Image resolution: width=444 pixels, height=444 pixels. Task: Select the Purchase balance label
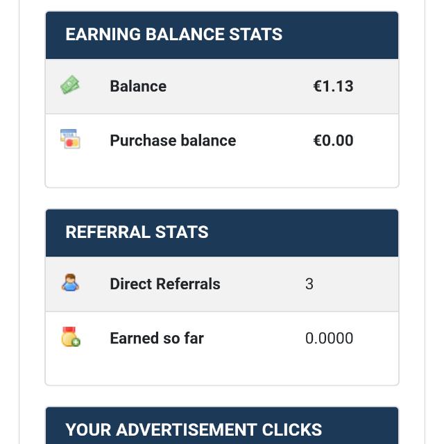pyautogui.click(x=173, y=140)
